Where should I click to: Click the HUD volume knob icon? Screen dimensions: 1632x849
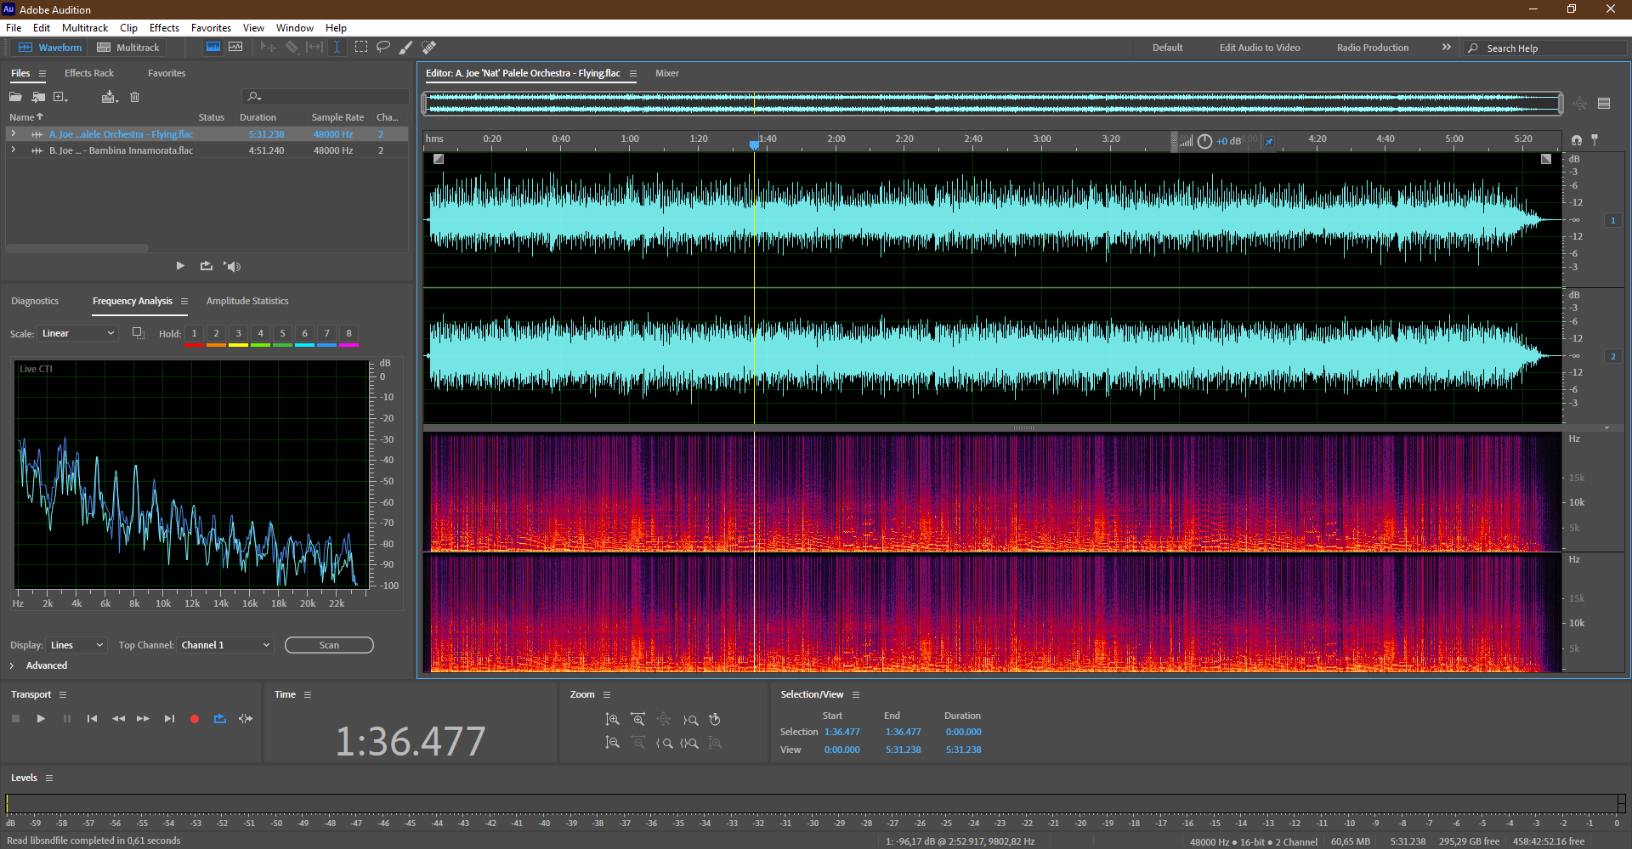1204,141
